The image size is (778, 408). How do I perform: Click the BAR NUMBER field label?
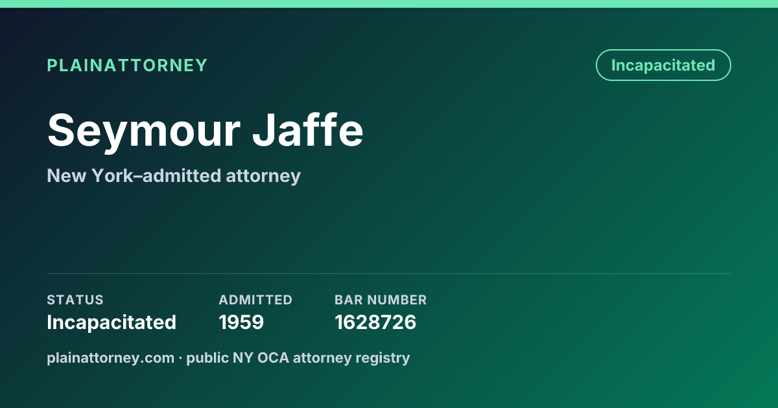(x=381, y=300)
